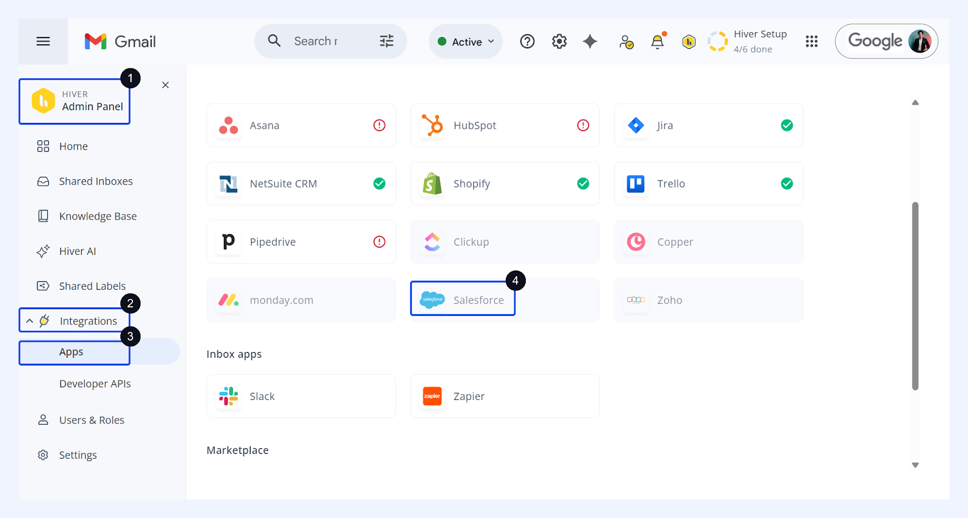Open the Active status dropdown

pyautogui.click(x=466, y=41)
